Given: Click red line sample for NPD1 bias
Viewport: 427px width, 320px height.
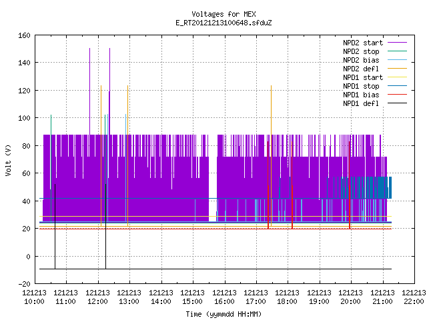Looking at the screenshot, I should pyautogui.click(x=397, y=95).
